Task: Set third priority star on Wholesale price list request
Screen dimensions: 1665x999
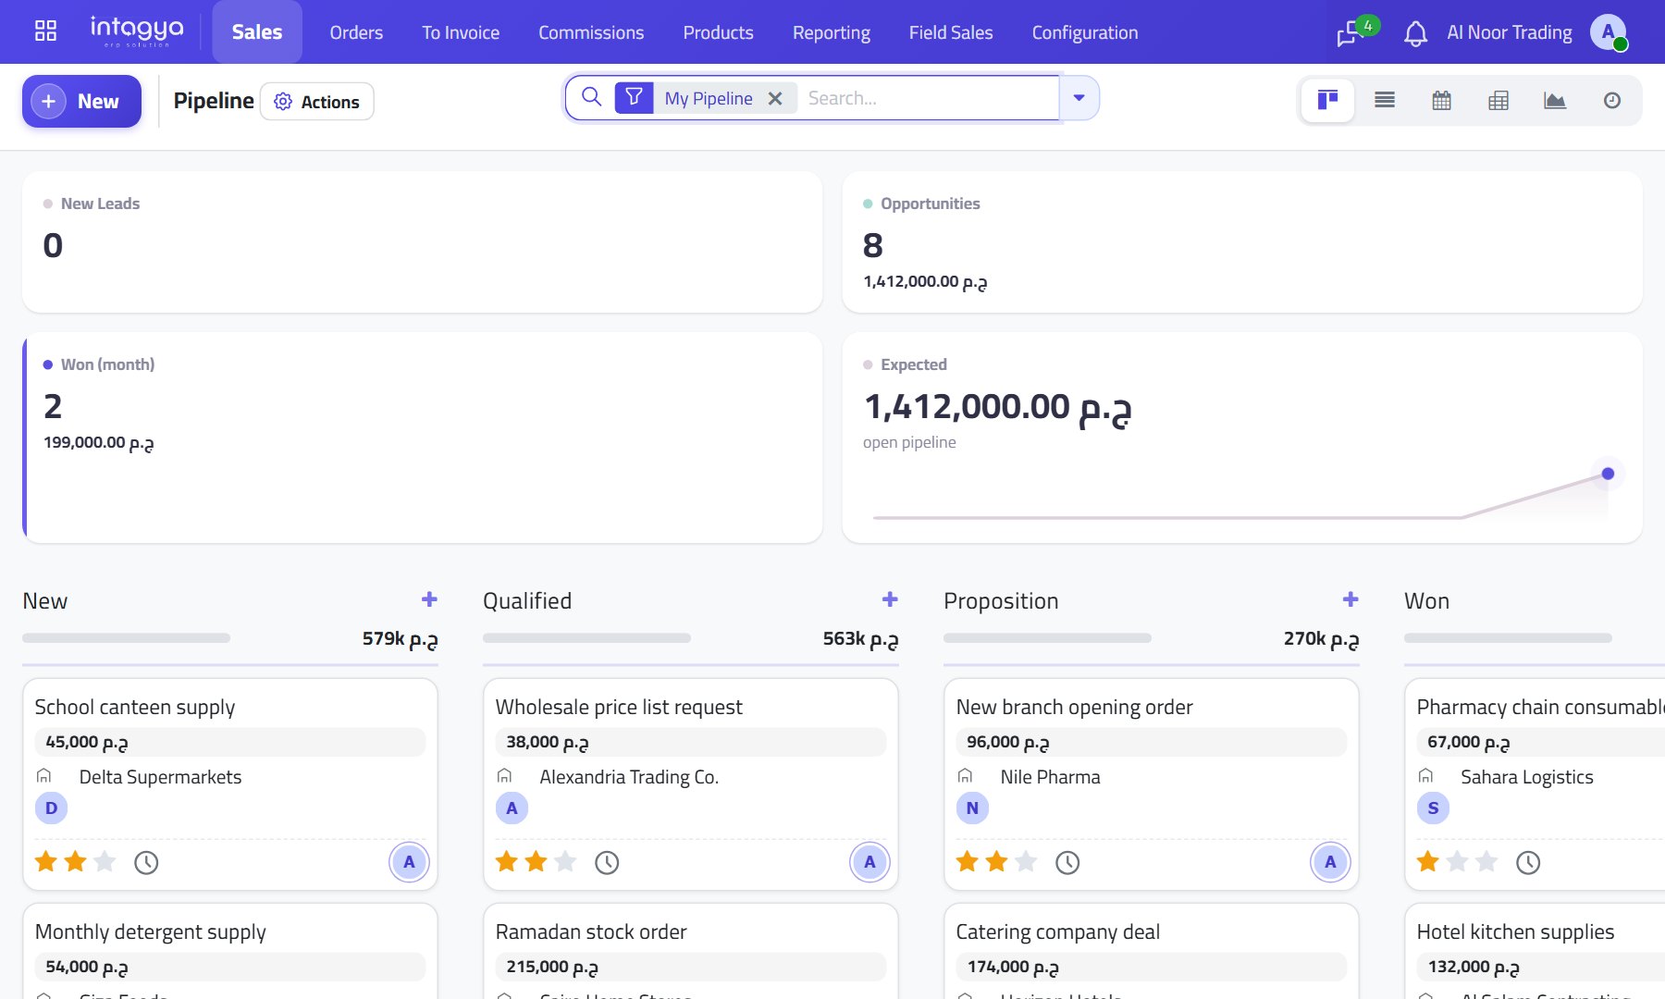Action: [565, 862]
